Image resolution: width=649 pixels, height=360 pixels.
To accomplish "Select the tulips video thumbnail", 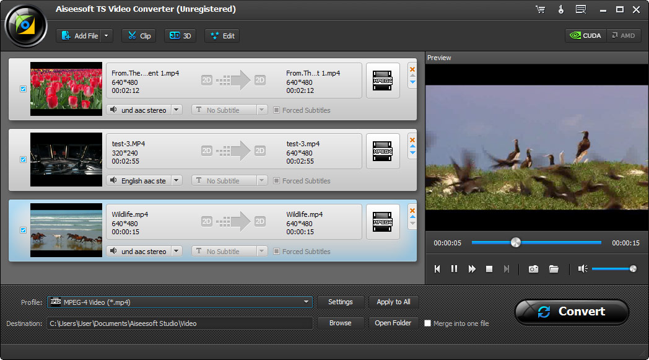I will tap(66, 89).
